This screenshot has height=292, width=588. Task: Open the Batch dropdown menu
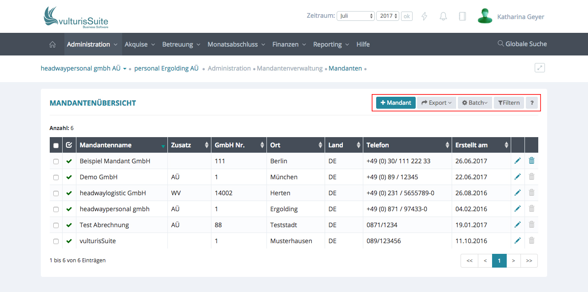click(474, 103)
